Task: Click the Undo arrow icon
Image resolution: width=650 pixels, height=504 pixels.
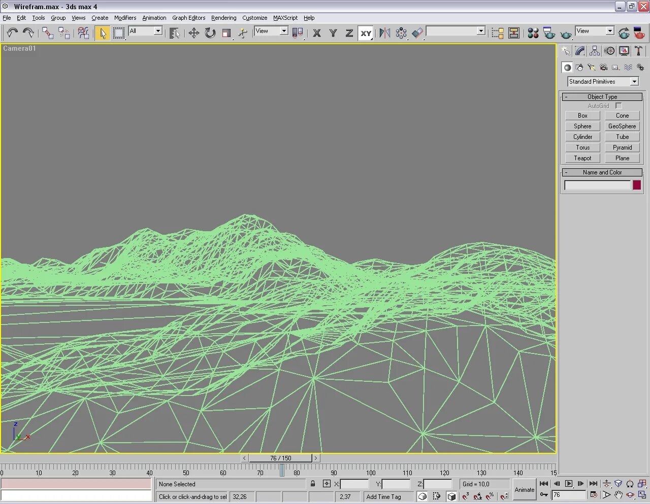Action: pos(12,33)
